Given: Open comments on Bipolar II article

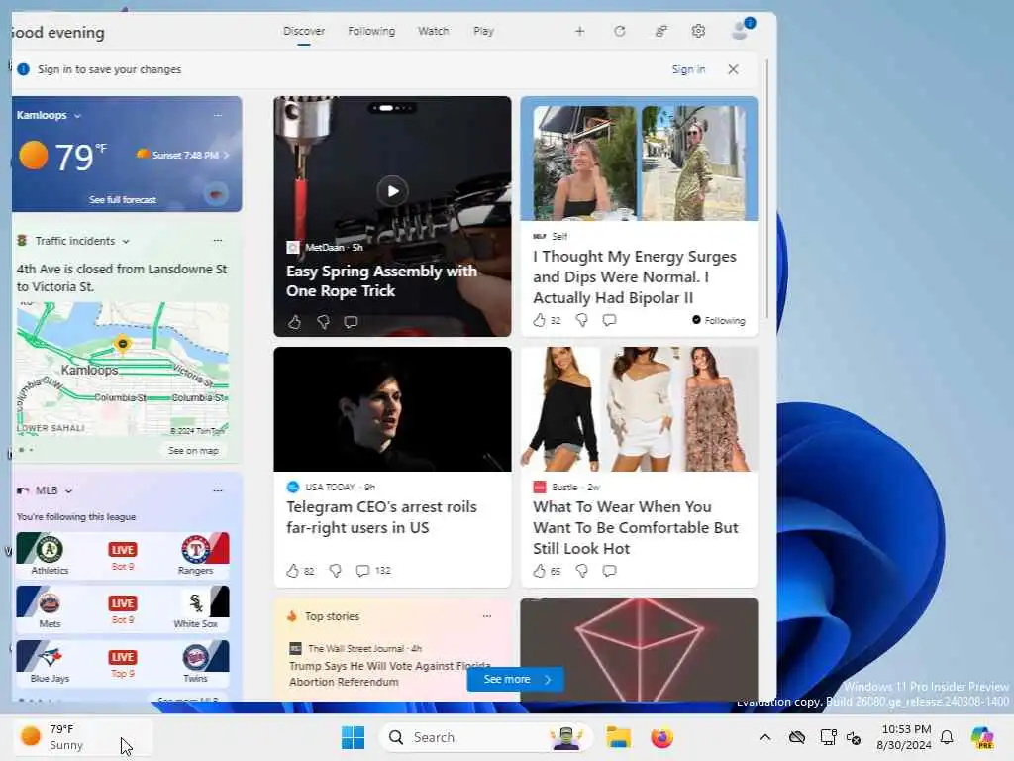Looking at the screenshot, I should 609,320.
